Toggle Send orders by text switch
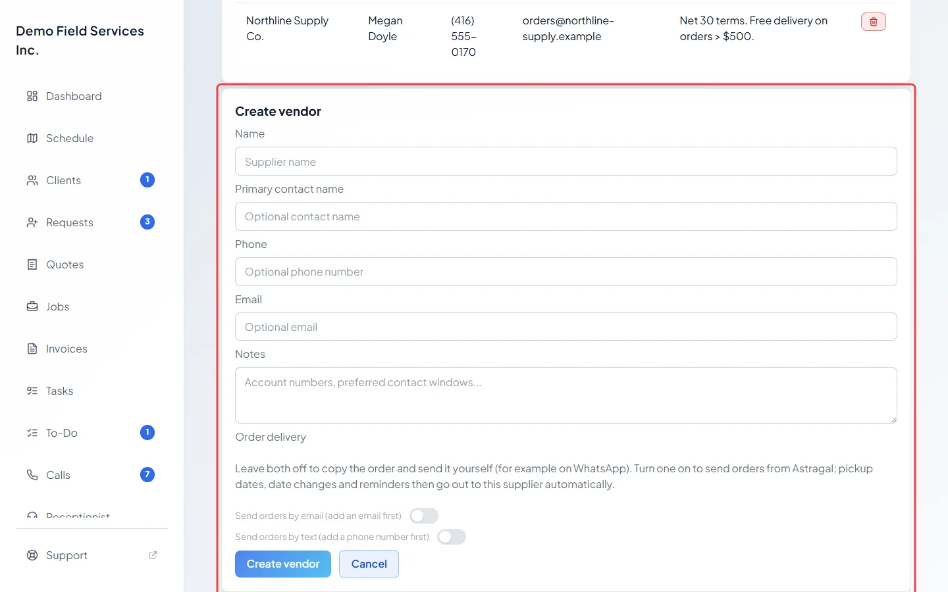Viewport: 948px width, 592px height. [x=452, y=537]
